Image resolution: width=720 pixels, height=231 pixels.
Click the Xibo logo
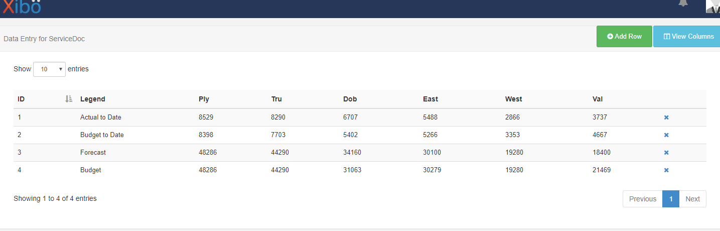(22, 6)
